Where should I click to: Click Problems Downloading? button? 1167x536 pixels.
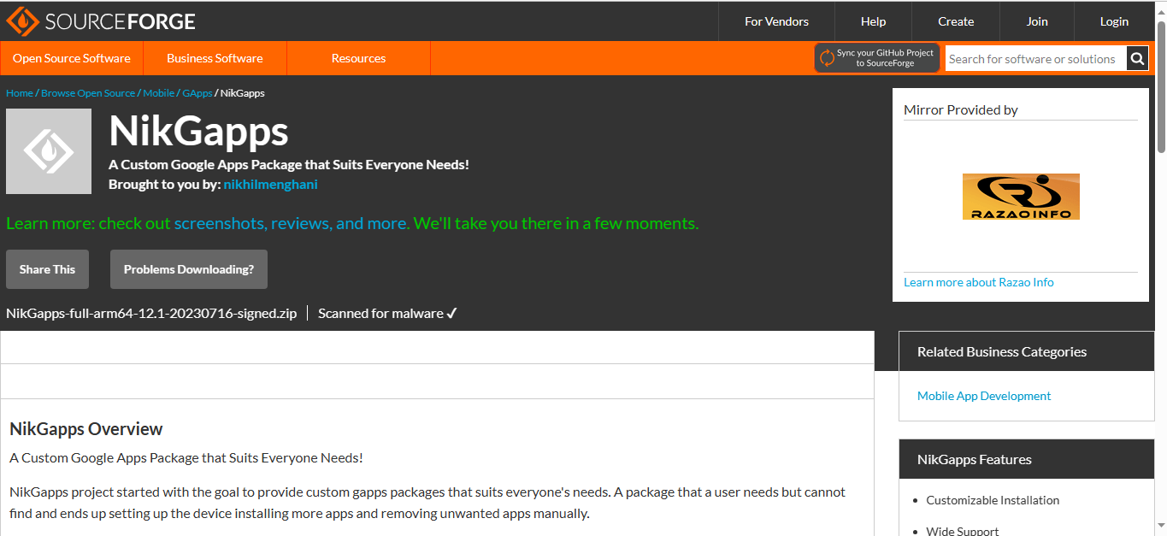pyautogui.click(x=189, y=269)
